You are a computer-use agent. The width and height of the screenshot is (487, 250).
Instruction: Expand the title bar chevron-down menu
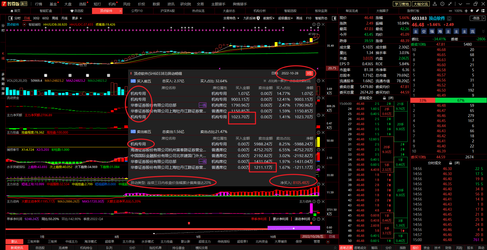(x=460, y=4)
